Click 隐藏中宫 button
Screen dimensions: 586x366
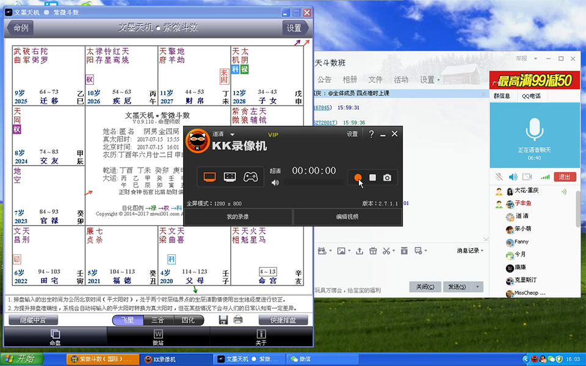pos(33,320)
